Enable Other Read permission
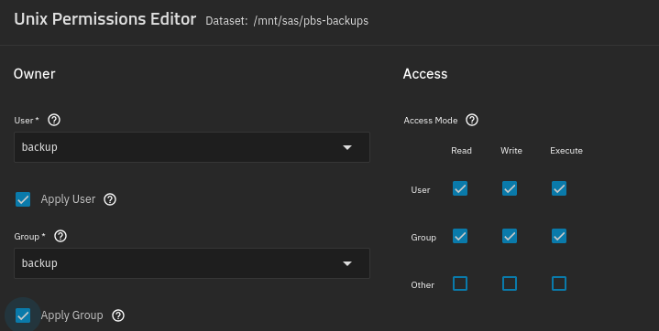659x331 pixels. (x=460, y=283)
